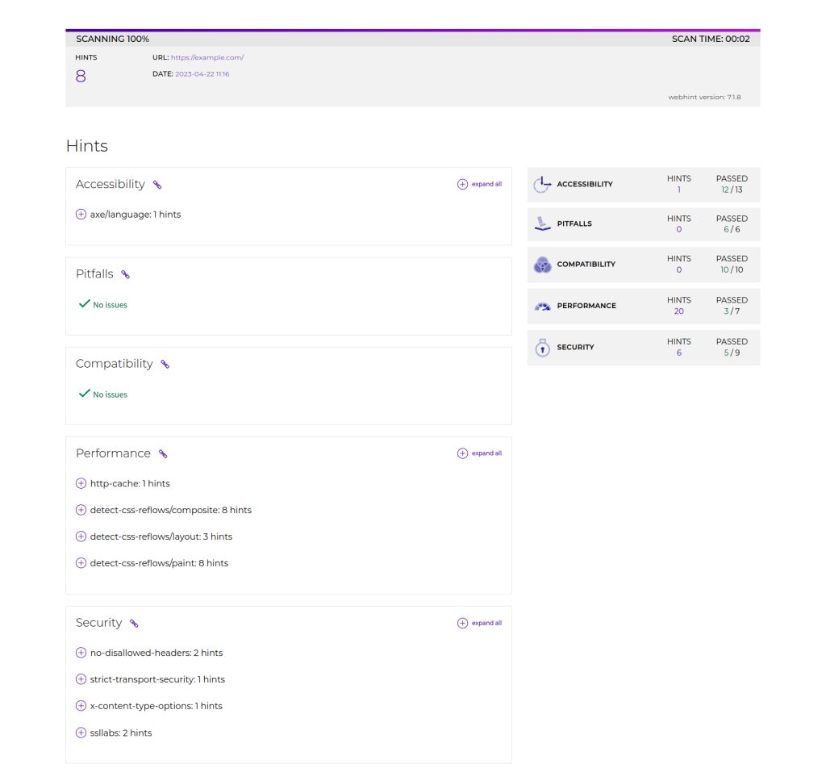This screenshot has width=826, height=764.
Task: Click the anchor link icon beside Compatibility
Action: (x=165, y=365)
